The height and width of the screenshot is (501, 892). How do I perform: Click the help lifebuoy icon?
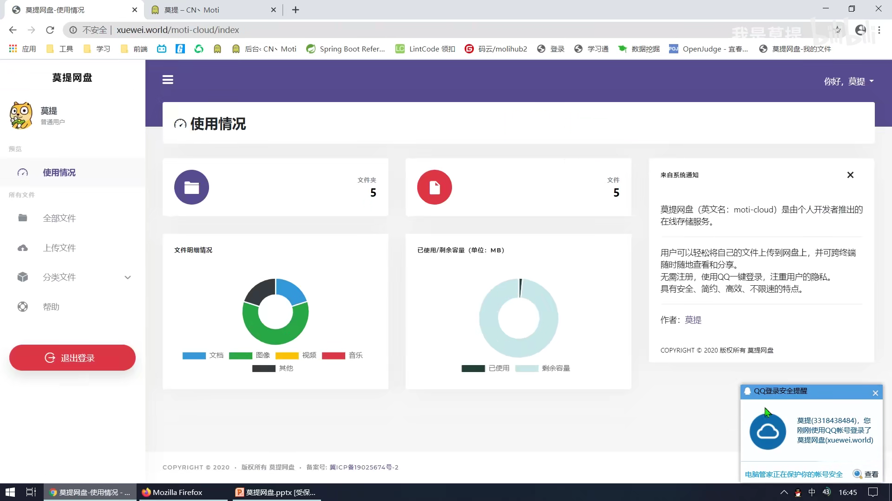(23, 307)
